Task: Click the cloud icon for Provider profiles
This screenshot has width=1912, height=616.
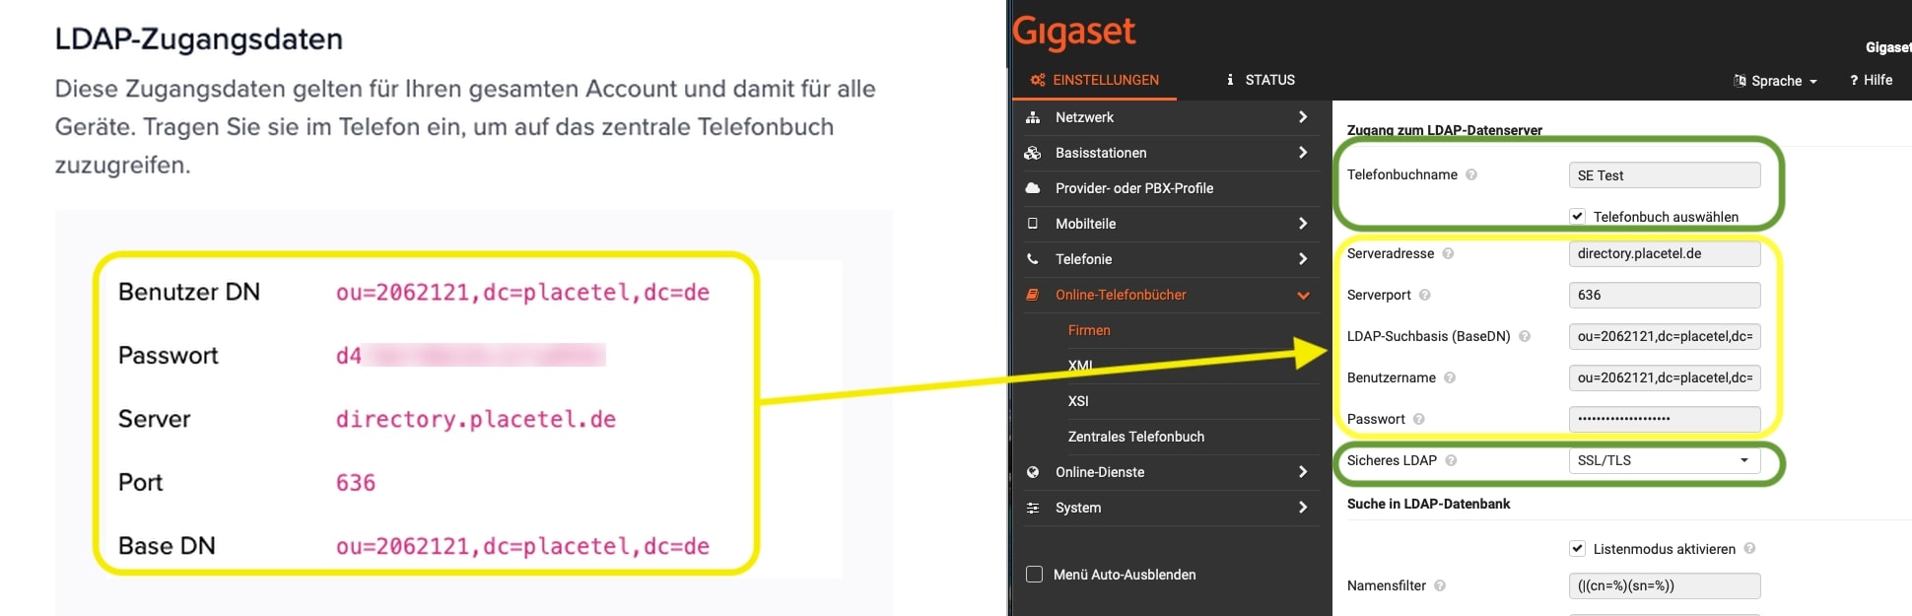Action: click(x=1033, y=188)
